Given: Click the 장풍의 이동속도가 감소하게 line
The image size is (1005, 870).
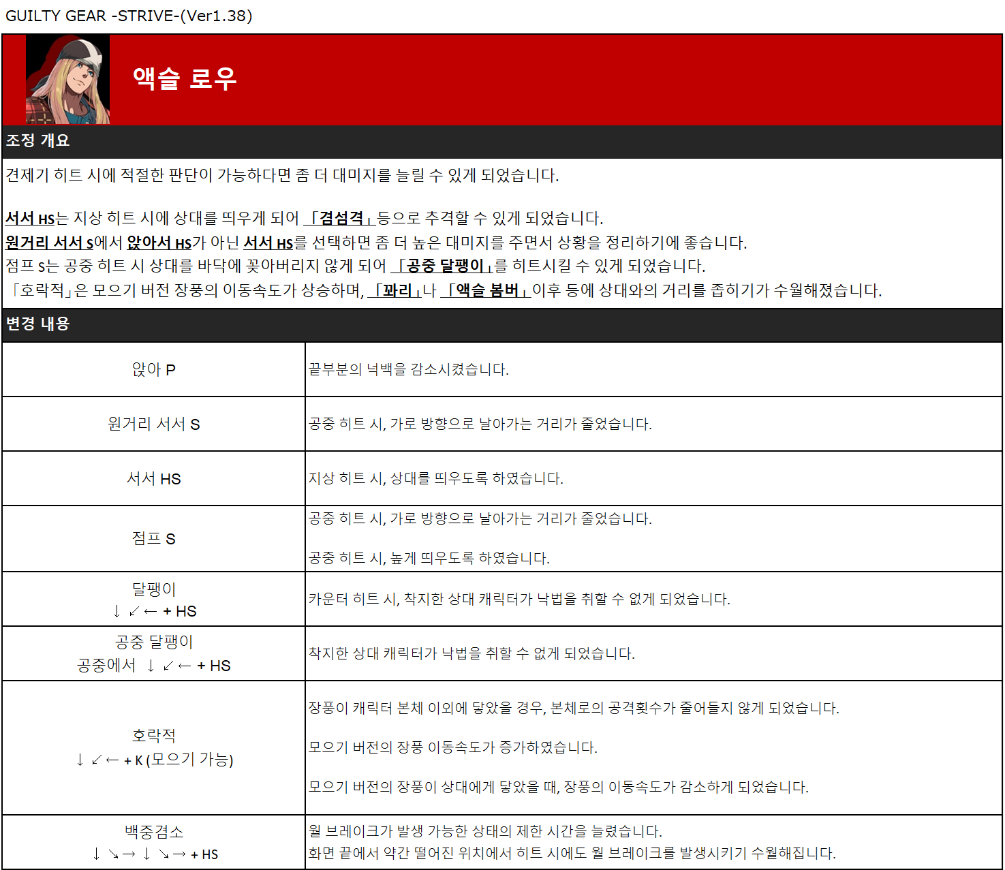Looking at the screenshot, I should pos(559,788).
